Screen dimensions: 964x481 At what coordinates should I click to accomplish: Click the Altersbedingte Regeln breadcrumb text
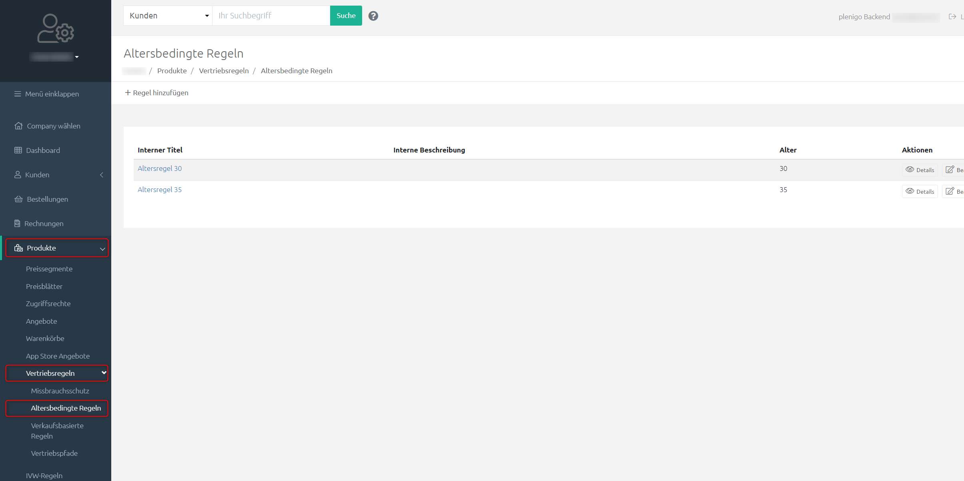point(297,71)
